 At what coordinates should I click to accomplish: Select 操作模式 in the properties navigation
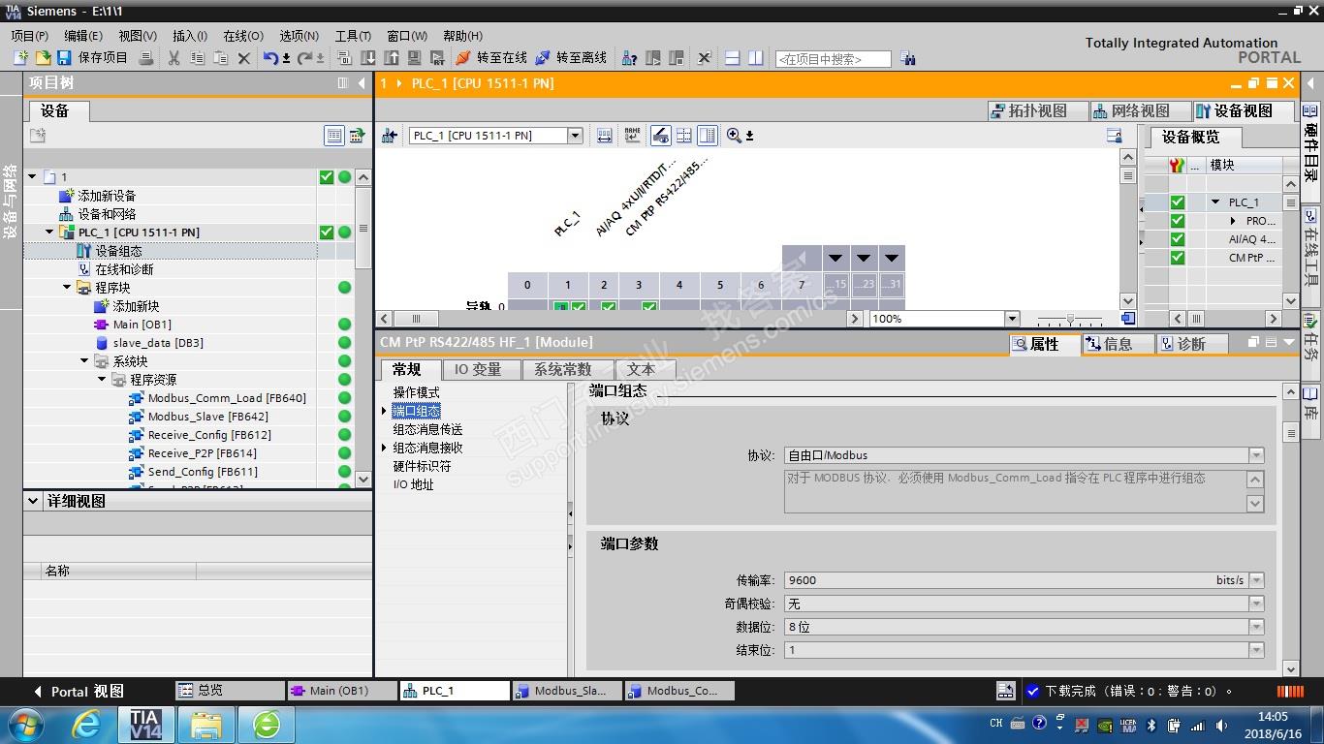[417, 392]
